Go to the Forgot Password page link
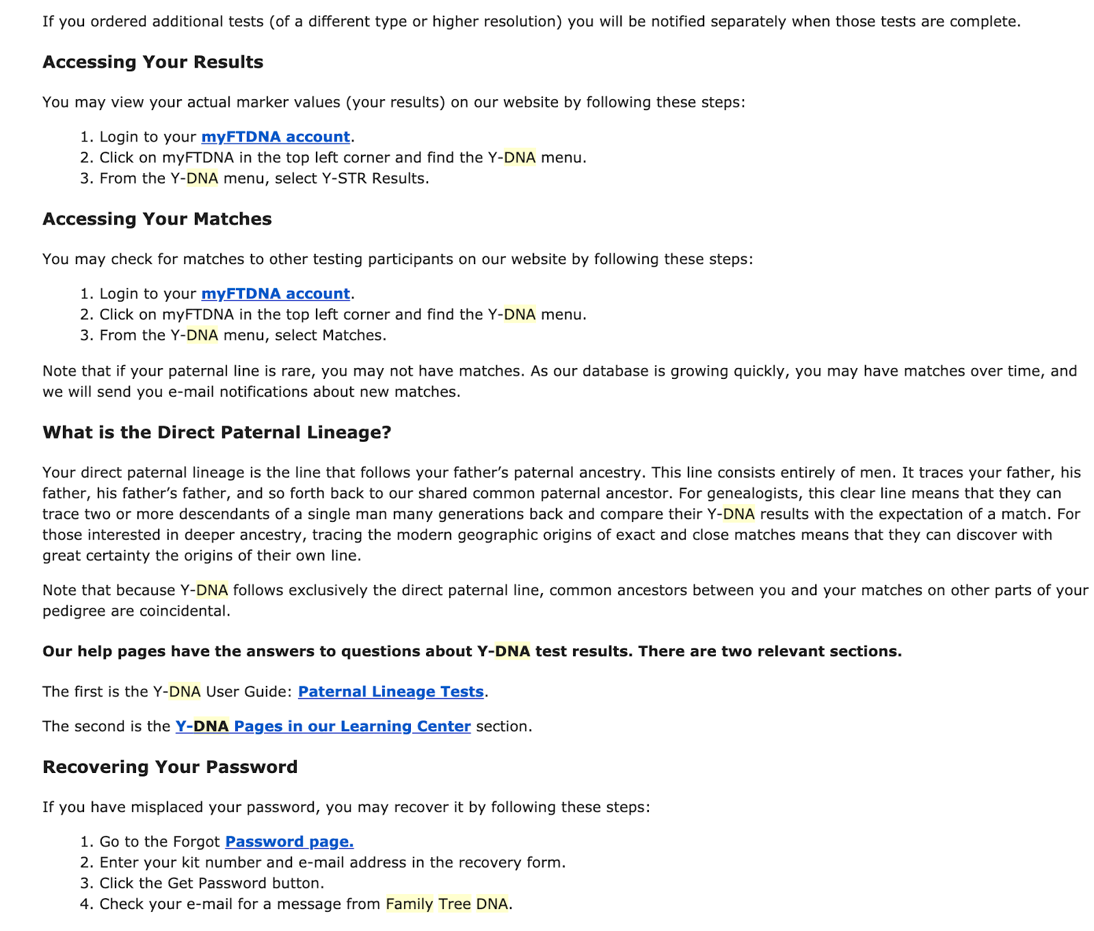Image resolution: width=1094 pixels, height=931 pixels. pyautogui.click(x=289, y=842)
